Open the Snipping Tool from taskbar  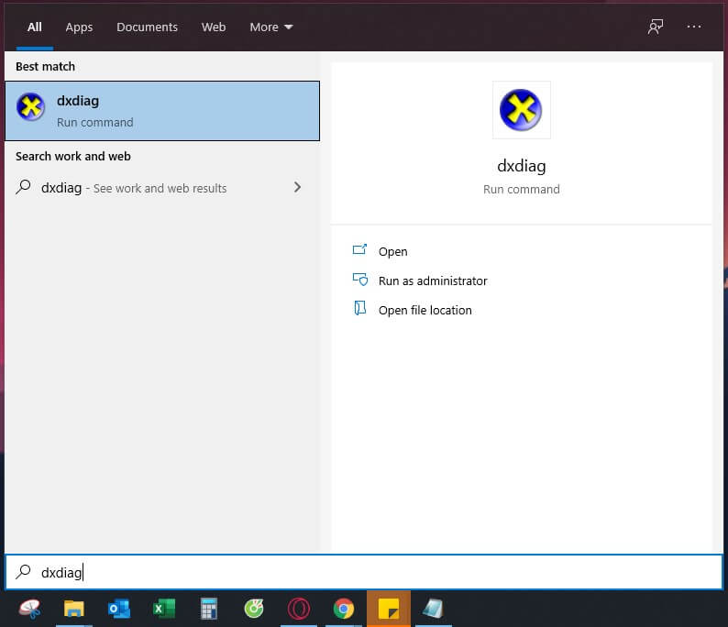click(x=29, y=609)
